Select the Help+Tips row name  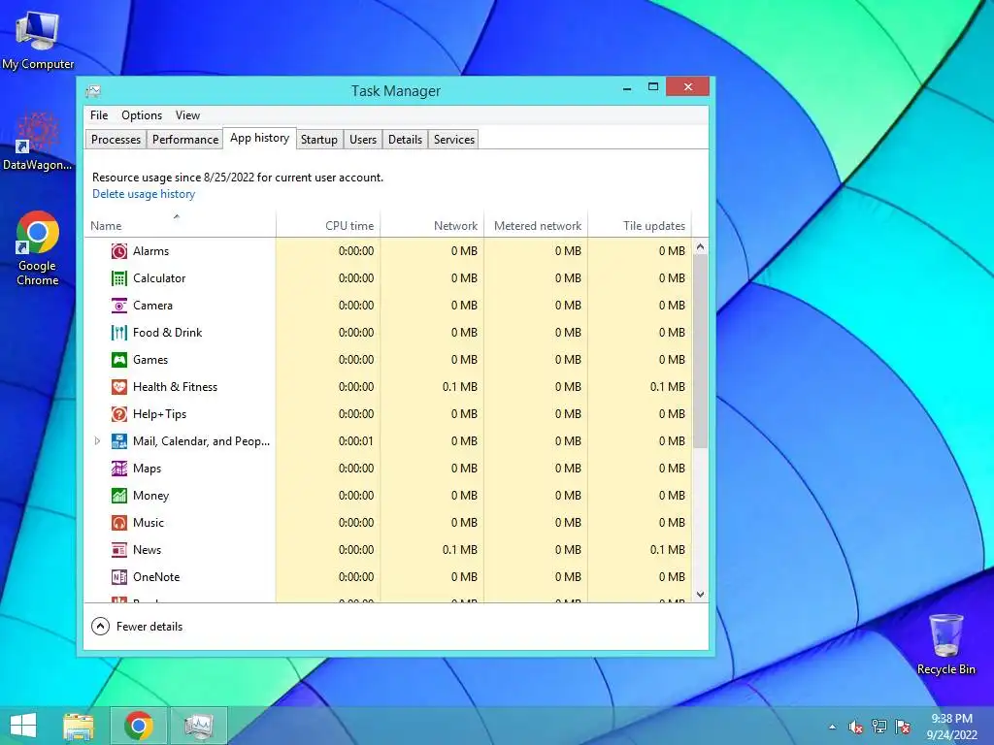pos(160,414)
